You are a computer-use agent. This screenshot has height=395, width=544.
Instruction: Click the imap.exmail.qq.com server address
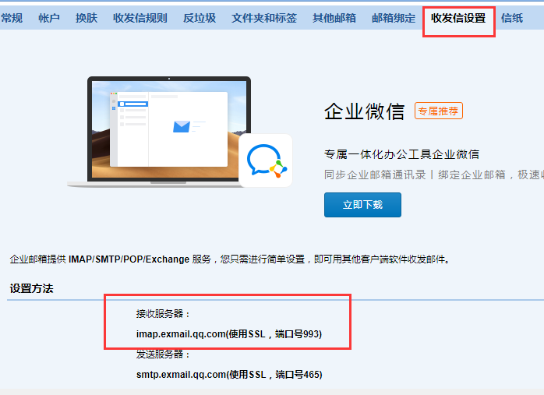(229, 334)
